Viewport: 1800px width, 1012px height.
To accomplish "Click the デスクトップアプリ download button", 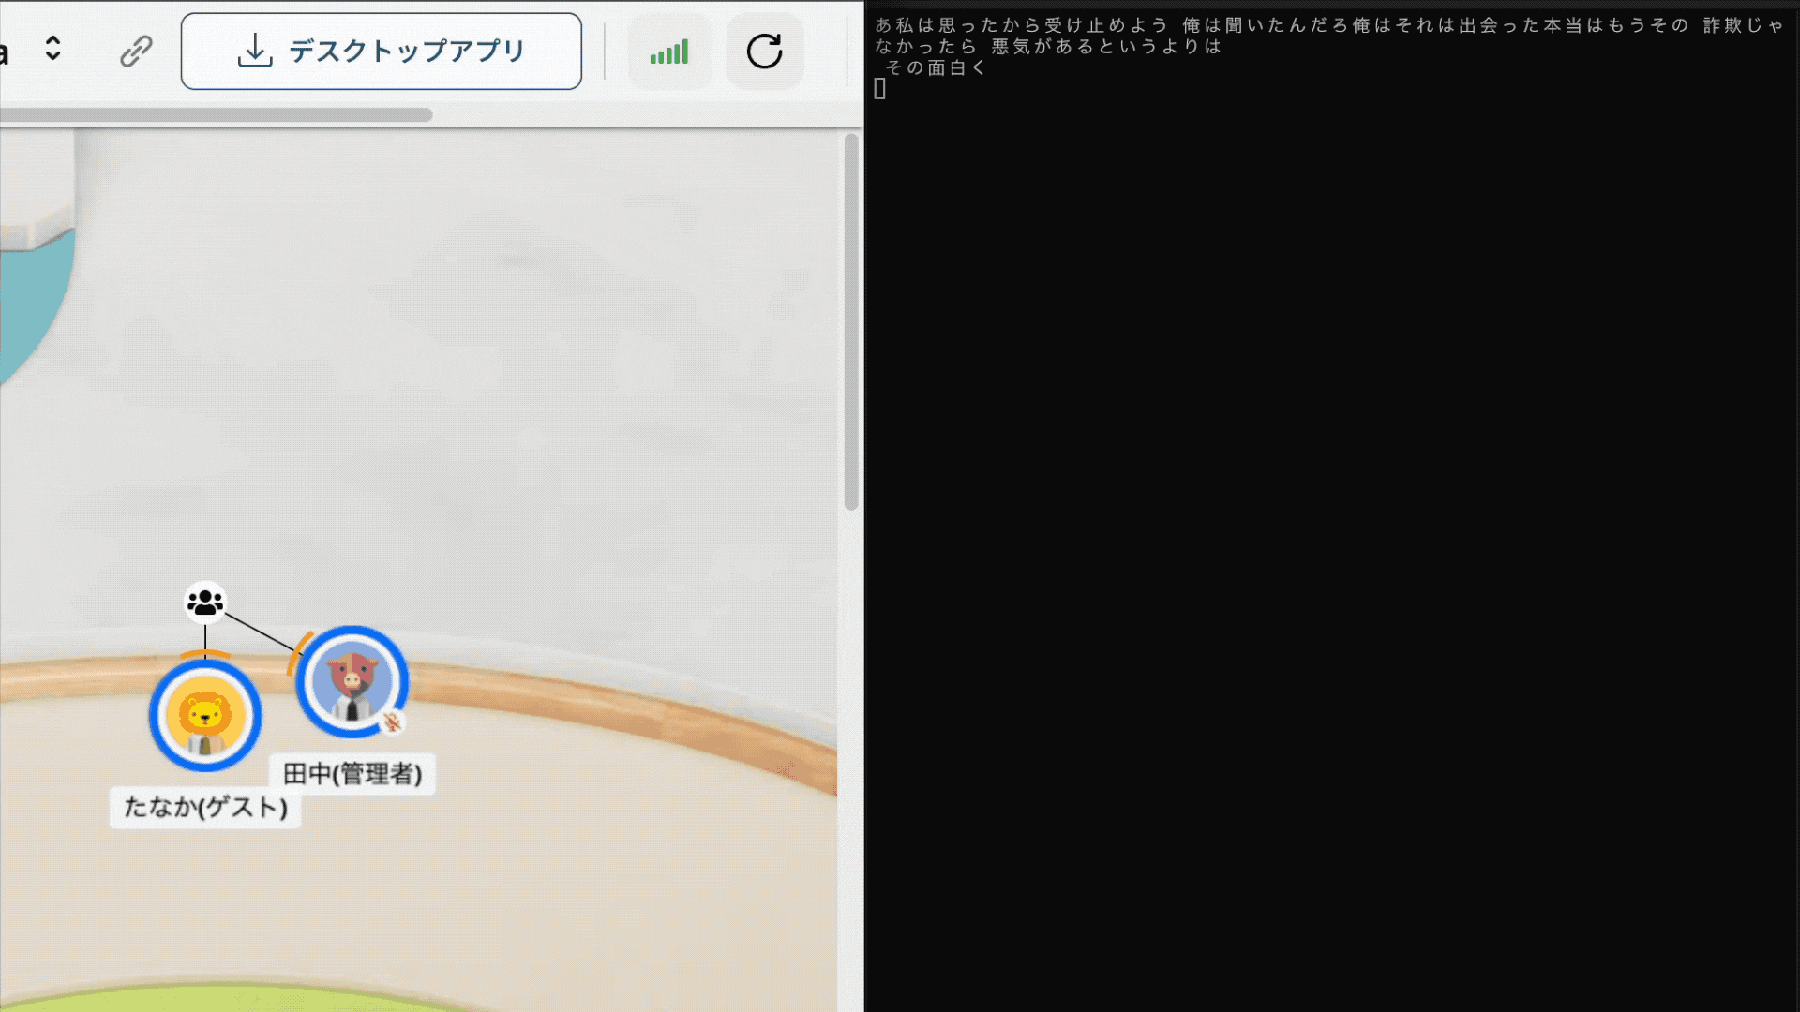I will pos(381,52).
